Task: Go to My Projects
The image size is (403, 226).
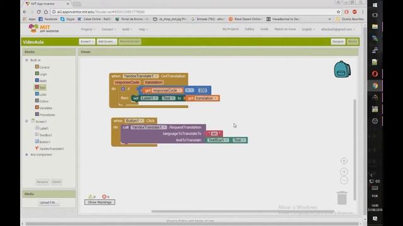Action: [230, 30]
